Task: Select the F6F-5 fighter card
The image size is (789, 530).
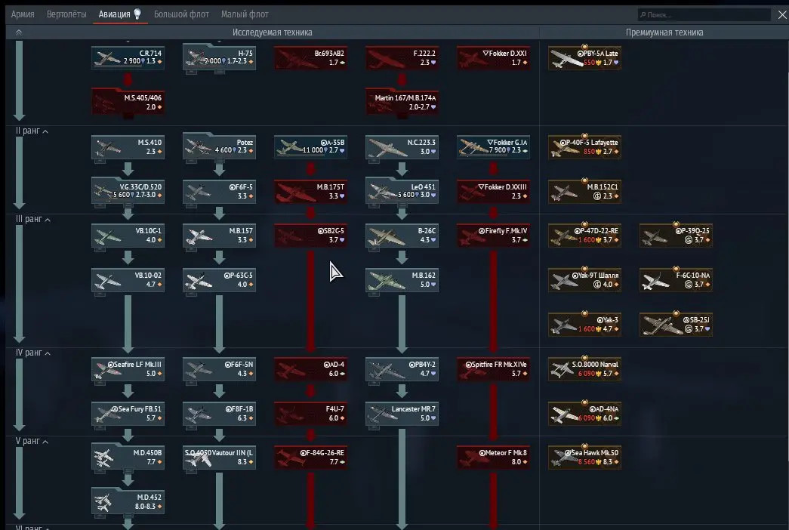Action: pyautogui.click(x=219, y=191)
